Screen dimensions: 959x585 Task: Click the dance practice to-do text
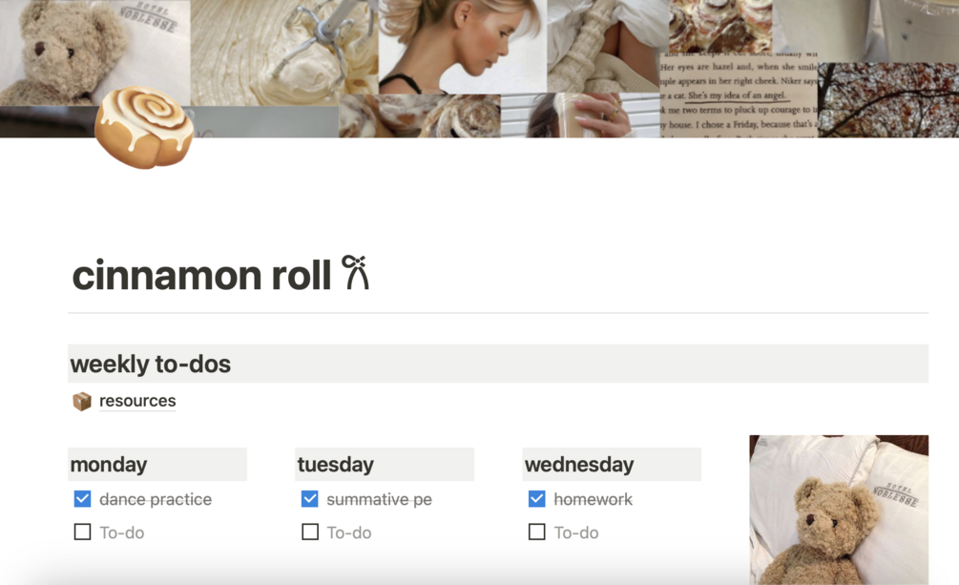156,499
